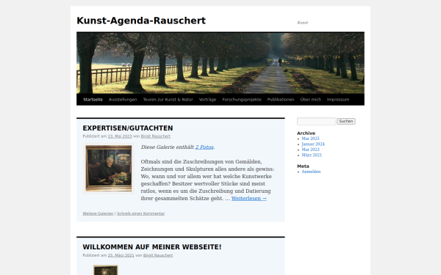Image resolution: width=441 pixels, height=275 pixels.
Task: Open the Weitere Galerien link
Action: pos(98,214)
